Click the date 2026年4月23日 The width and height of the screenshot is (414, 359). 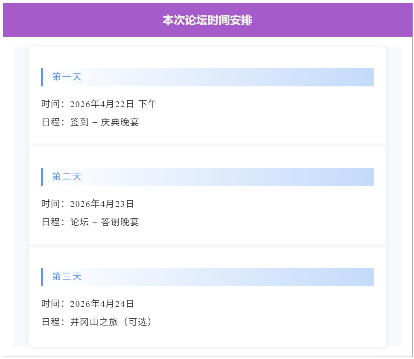click(x=102, y=204)
